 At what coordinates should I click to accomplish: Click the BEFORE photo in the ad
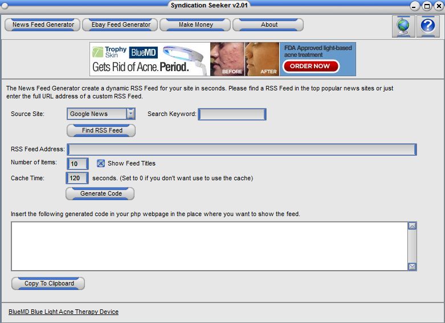point(227,59)
